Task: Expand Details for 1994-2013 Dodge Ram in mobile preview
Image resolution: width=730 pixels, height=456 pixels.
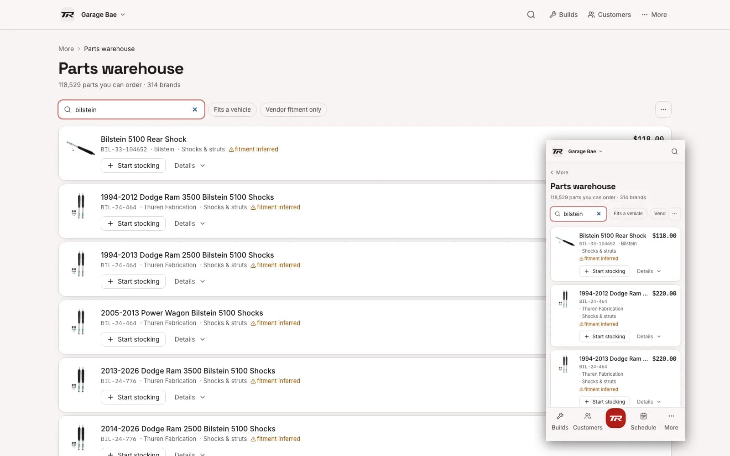Action: pos(649,402)
